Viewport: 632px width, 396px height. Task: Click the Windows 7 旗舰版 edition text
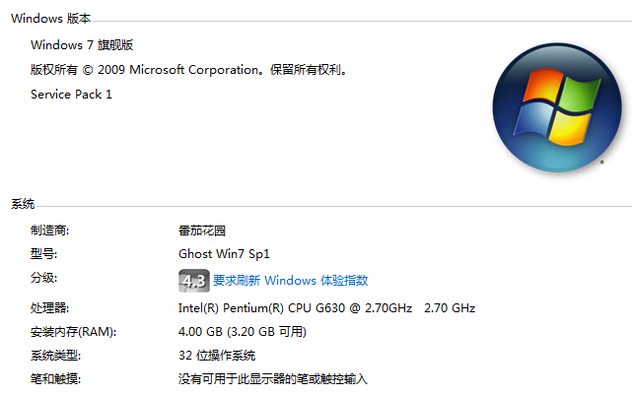click(x=82, y=44)
